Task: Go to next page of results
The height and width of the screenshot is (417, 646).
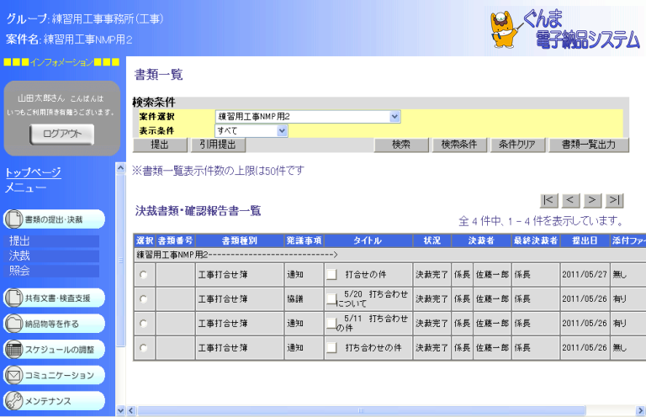Action: click(x=592, y=200)
